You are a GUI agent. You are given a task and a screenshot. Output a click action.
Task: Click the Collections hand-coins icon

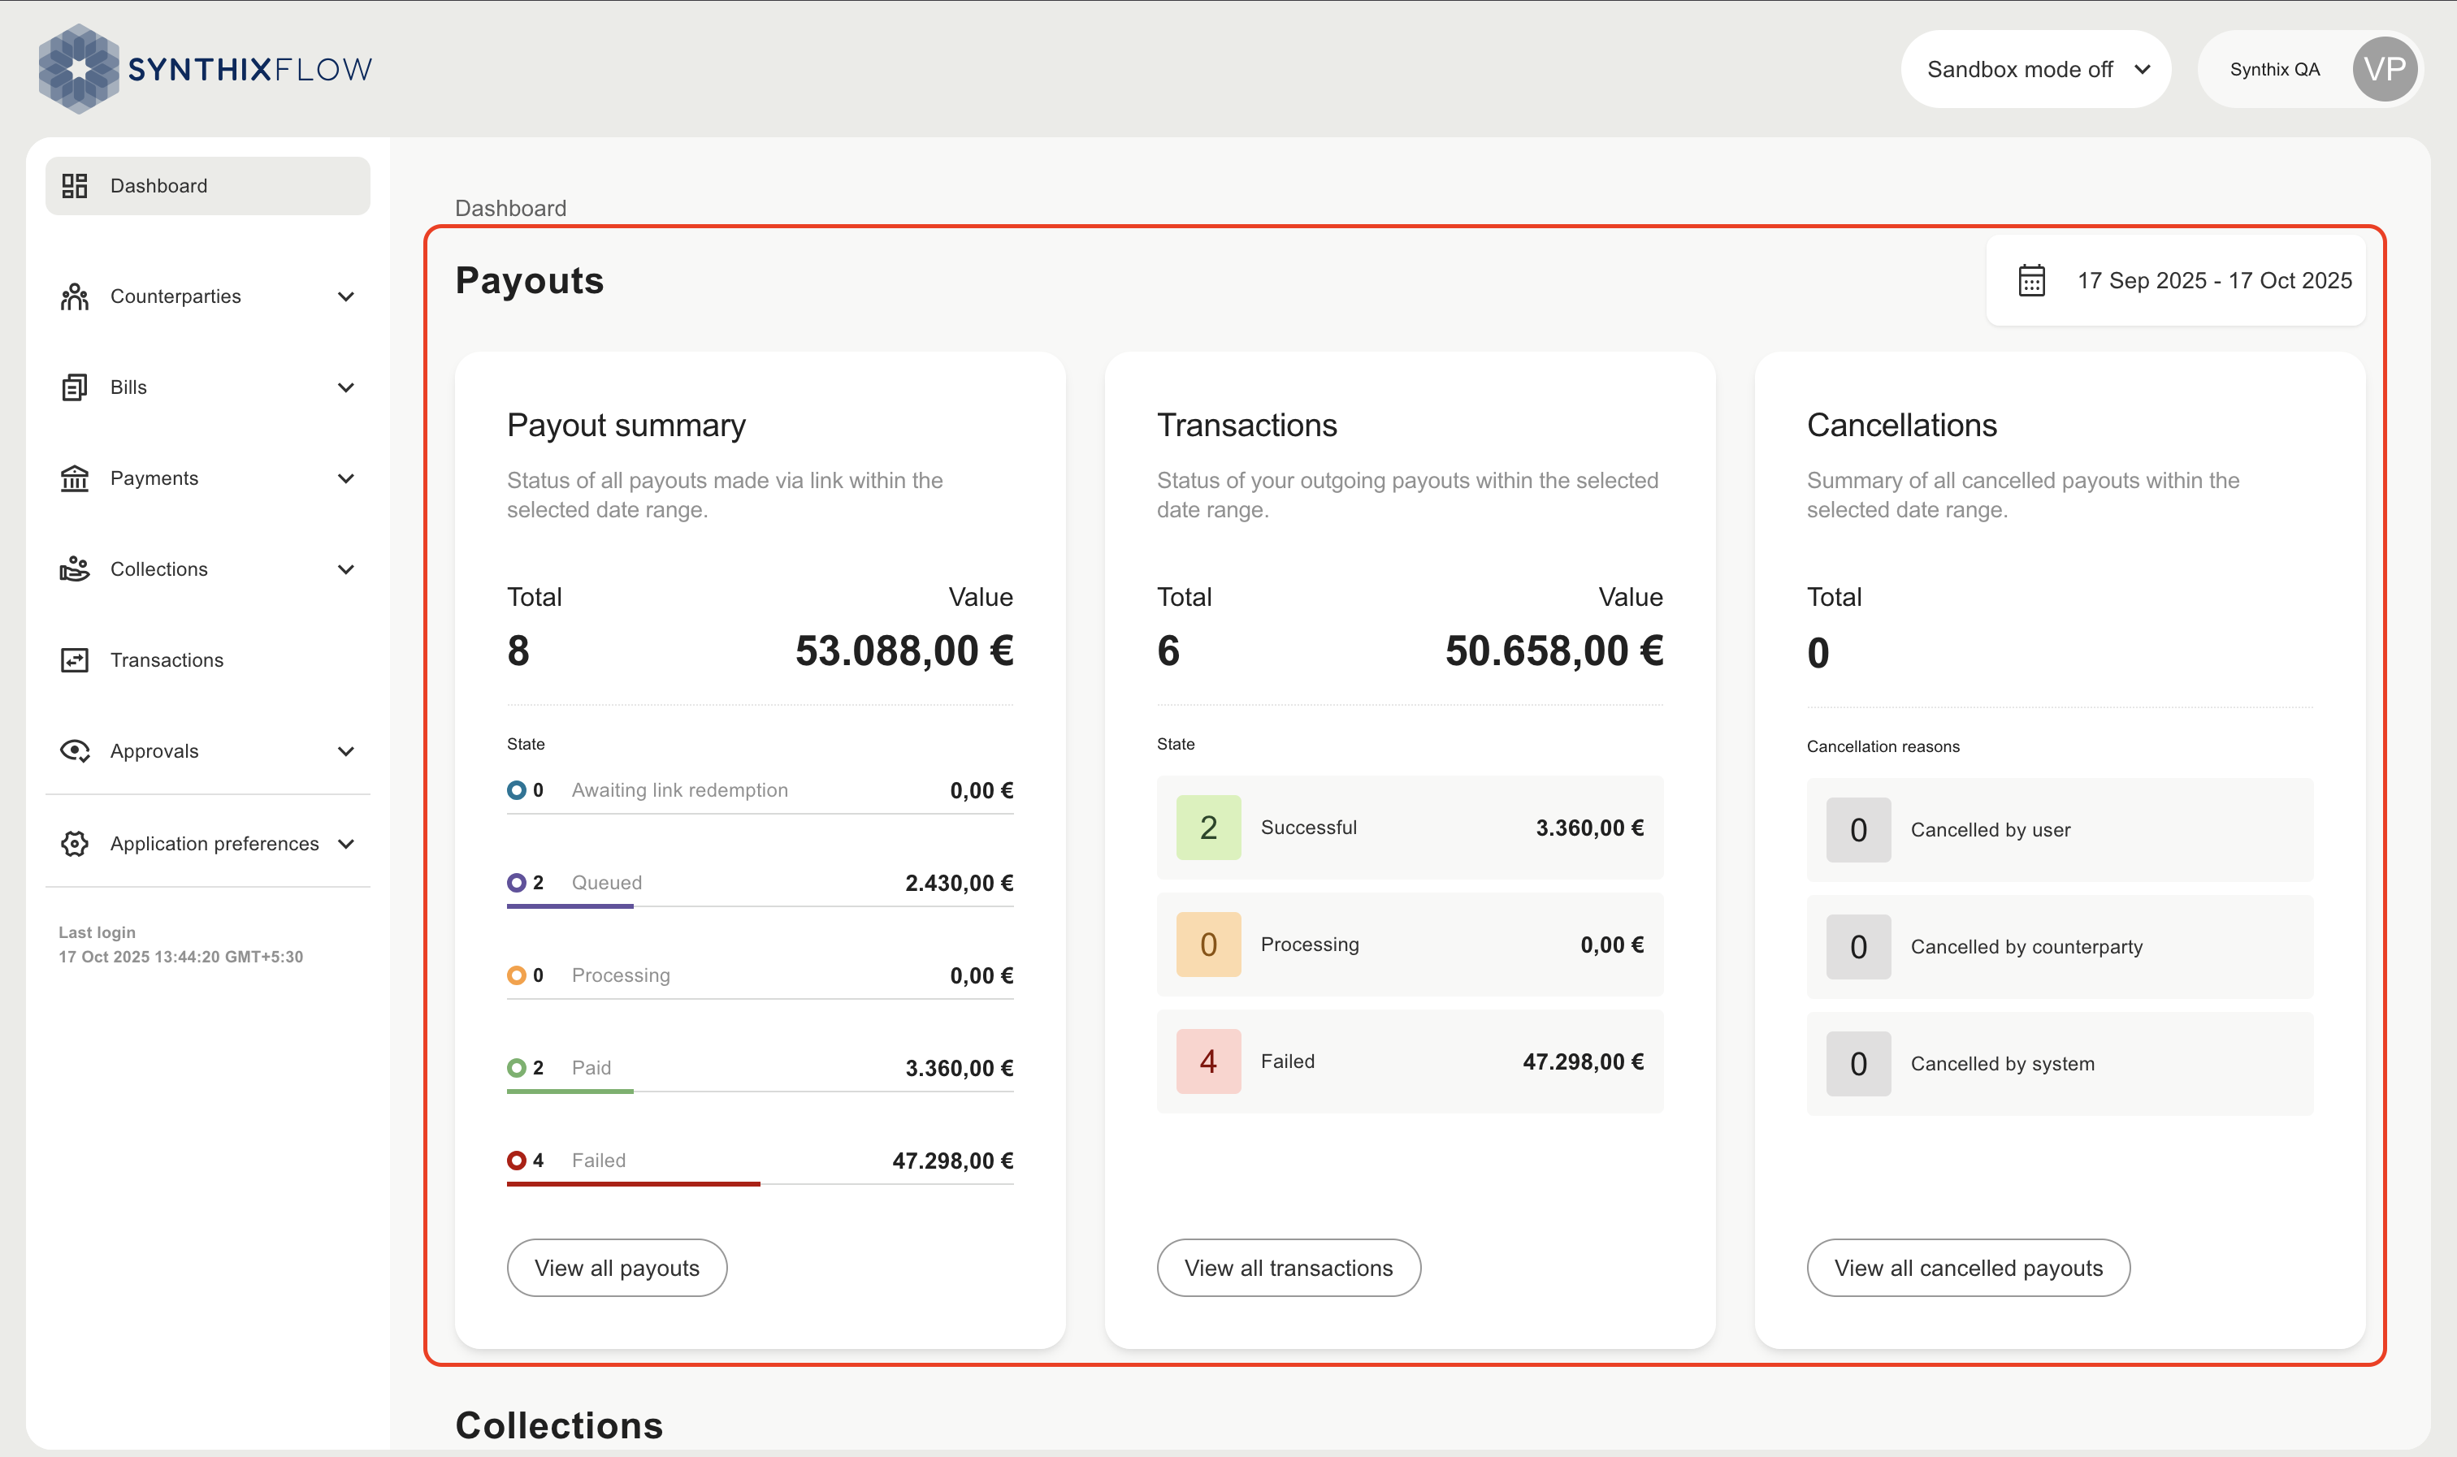point(75,569)
